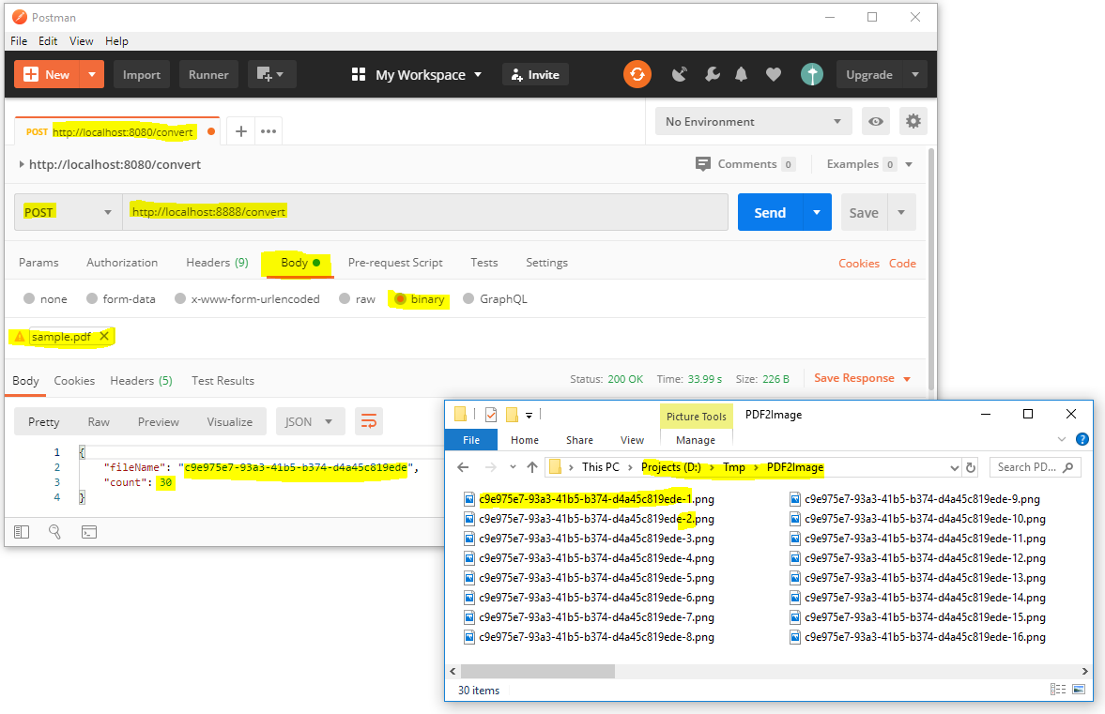1105x714 pixels.
Task: Click the Explorer forward arrow
Action: tap(490, 467)
